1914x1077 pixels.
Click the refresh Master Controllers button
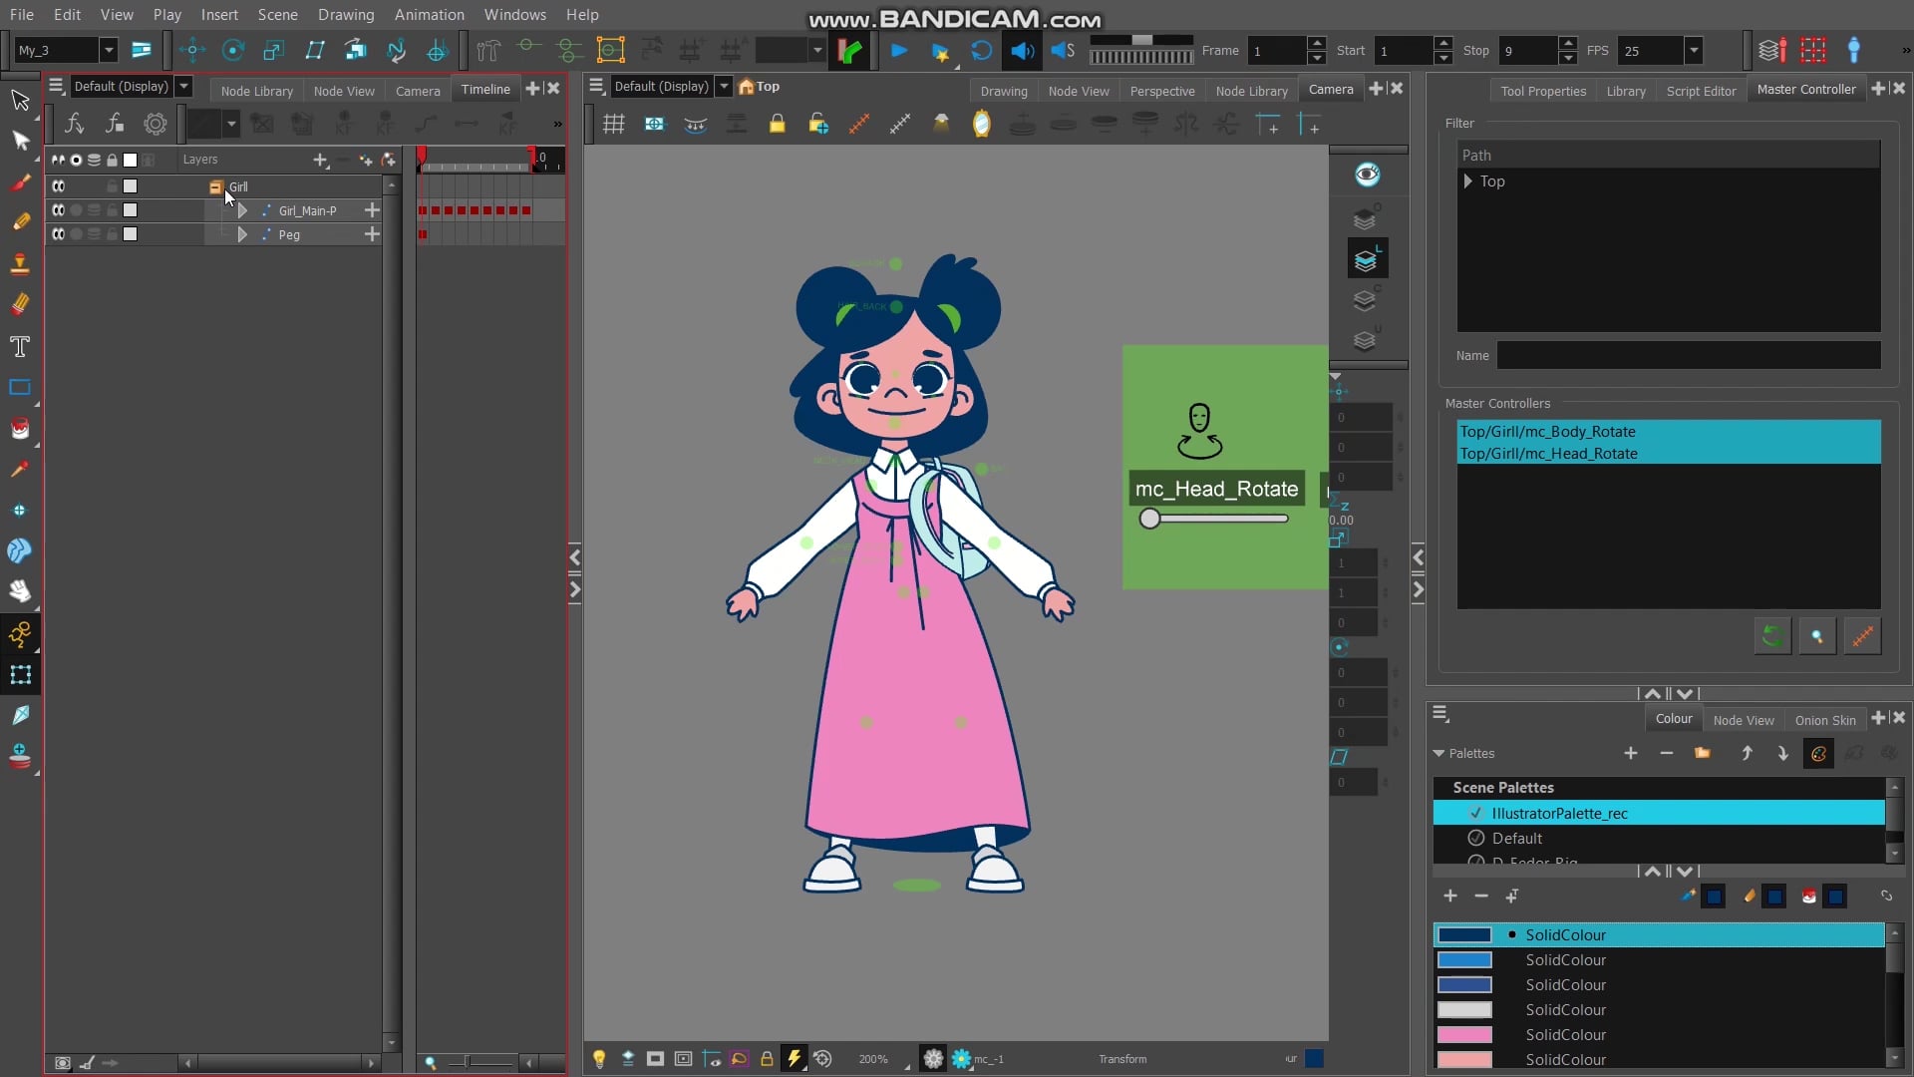point(1771,636)
